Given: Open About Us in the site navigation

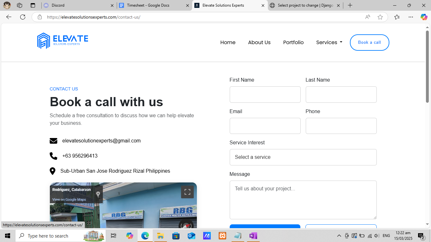Looking at the screenshot, I should pyautogui.click(x=259, y=42).
